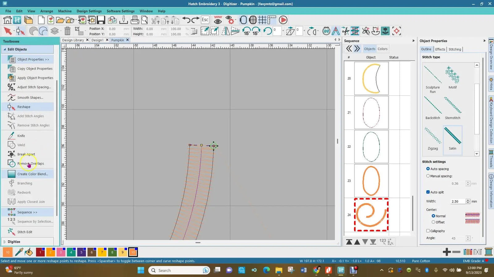The height and width of the screenshot is (277, 494).
Task: Click the Delete trash can icon
Action: [67, 31]
